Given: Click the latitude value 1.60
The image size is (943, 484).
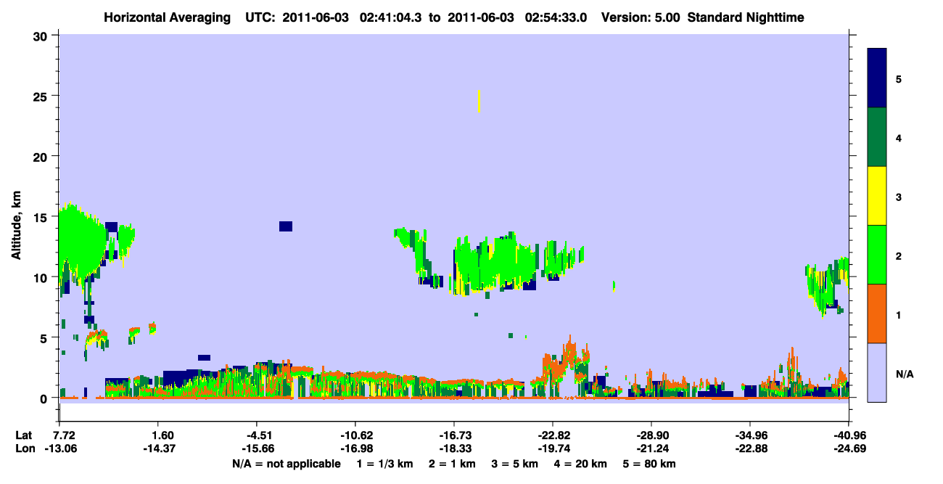Looking at the screenshot, I should coord(161,435).
